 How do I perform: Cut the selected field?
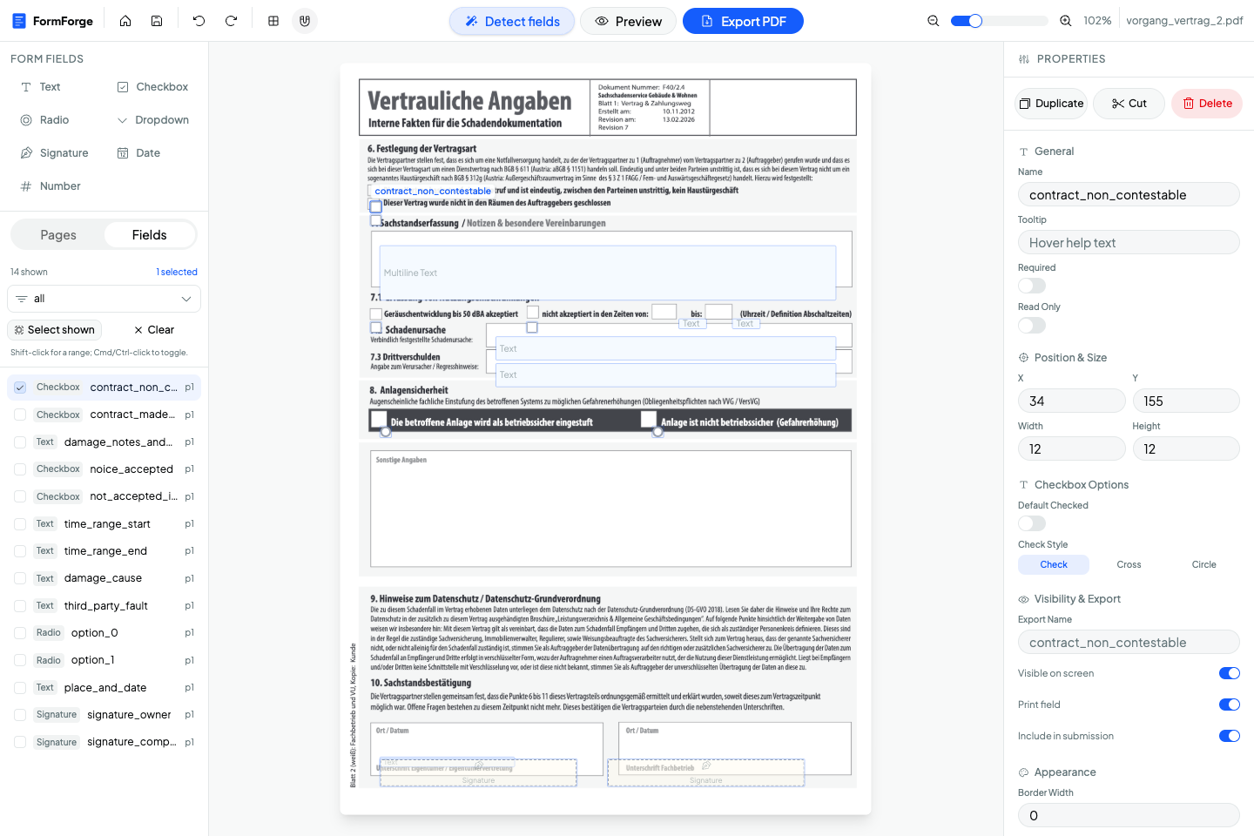point(1129,104)
